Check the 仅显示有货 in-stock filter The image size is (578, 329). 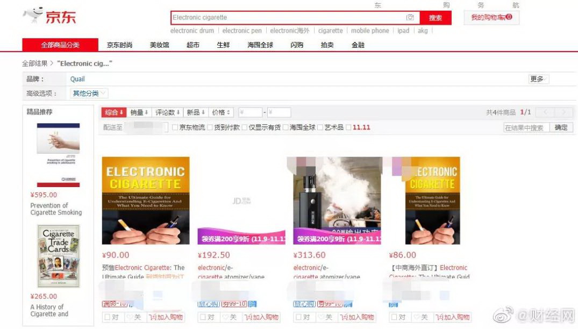[245, 127]
